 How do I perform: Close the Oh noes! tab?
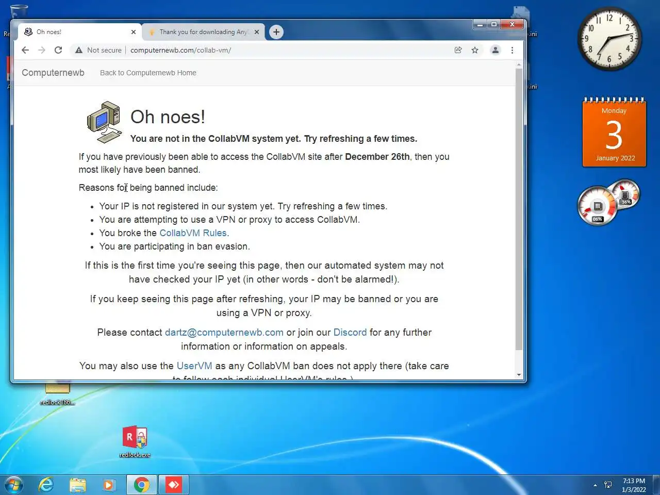coord(134,32)
